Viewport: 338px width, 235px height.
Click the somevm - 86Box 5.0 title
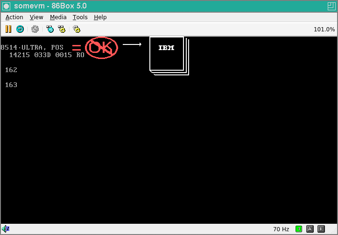point(50,6)
